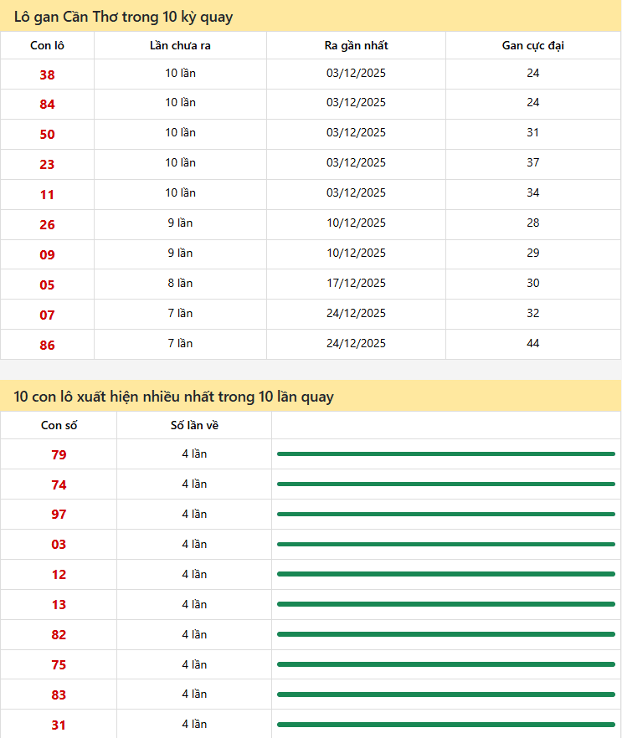Viewport: 622px width, 738px height.
Task: Click lottery number 86 in the gan table
Action: 47,345
